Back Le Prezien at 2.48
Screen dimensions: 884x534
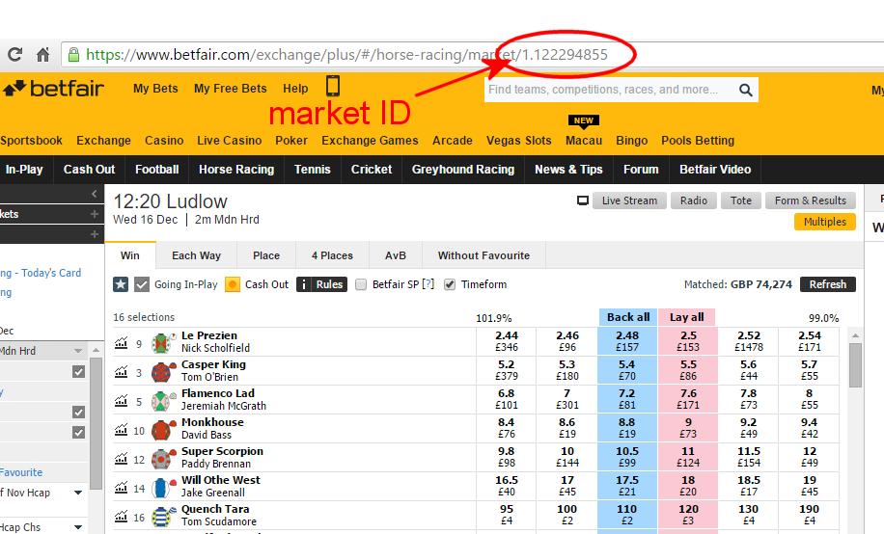point(627,341)
